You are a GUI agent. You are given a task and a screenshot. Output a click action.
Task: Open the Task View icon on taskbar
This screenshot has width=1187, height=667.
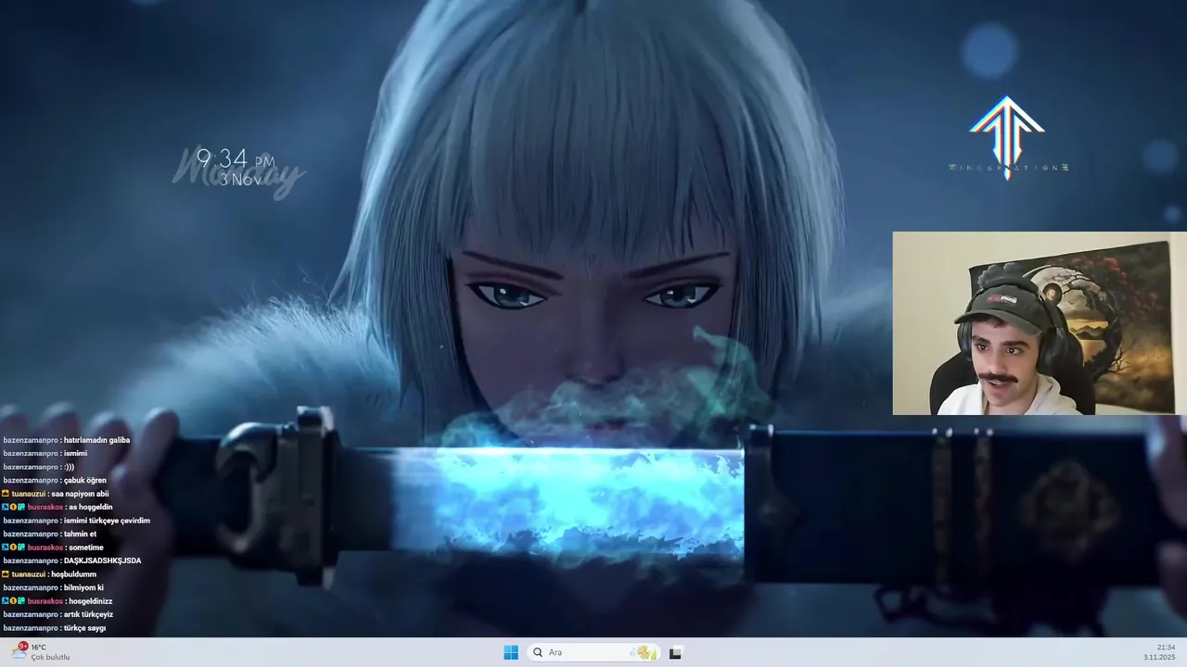(x=675, y=652)
